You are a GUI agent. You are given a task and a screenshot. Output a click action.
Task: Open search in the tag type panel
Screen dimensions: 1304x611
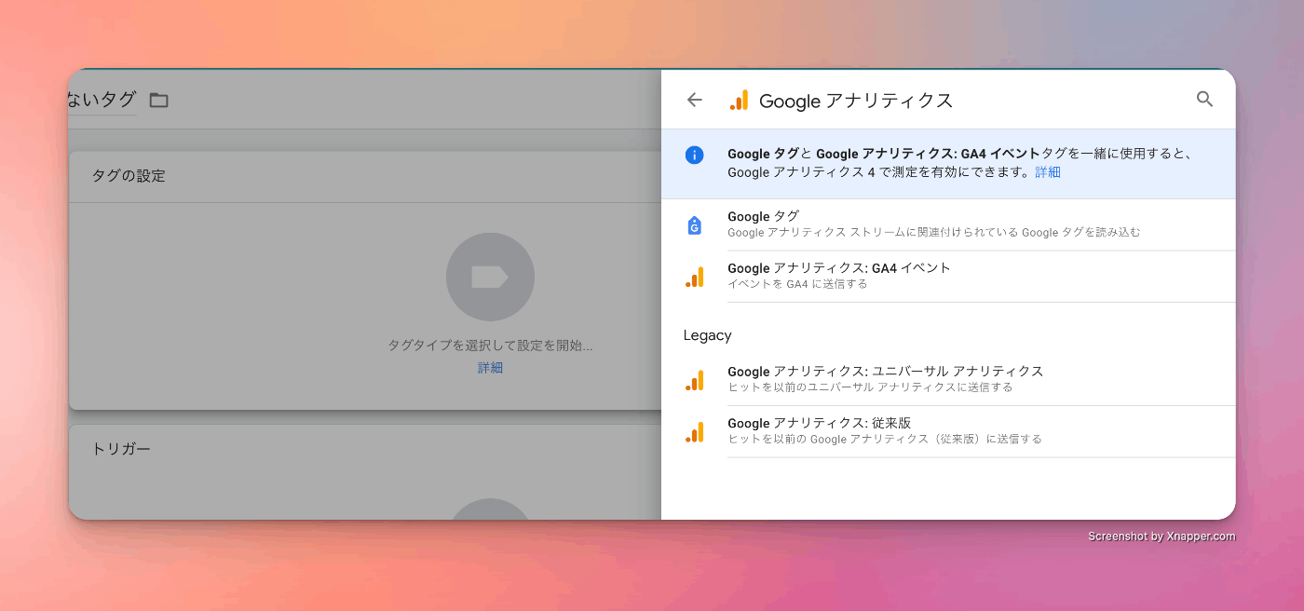pyautogui.click(x=1204, y=99)
